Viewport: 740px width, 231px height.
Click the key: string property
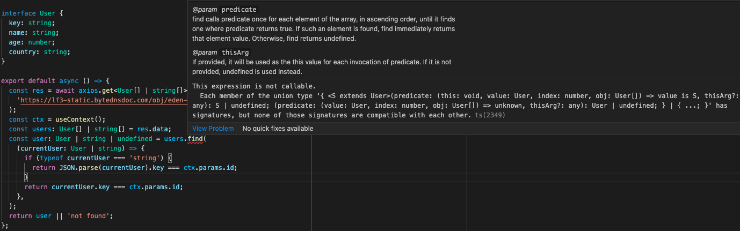coord(32,23)
